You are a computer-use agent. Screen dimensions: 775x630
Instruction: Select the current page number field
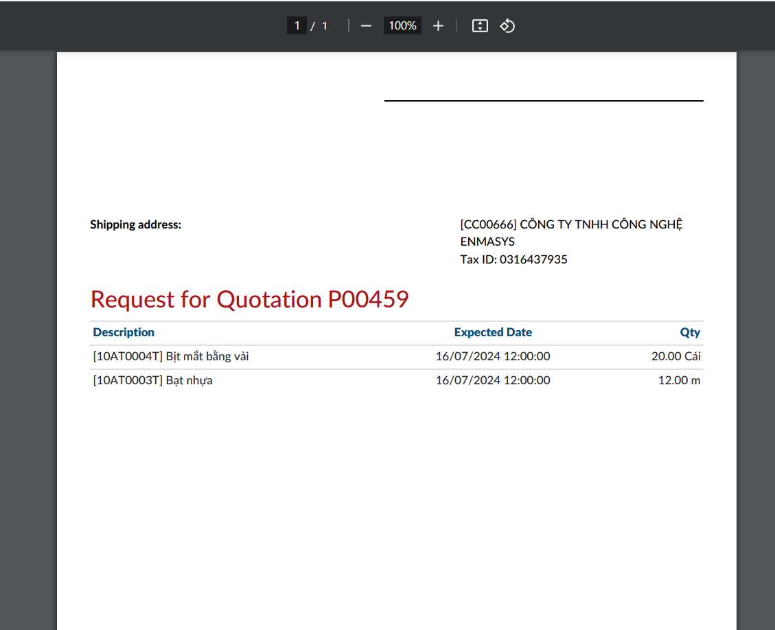coord(297,26)
